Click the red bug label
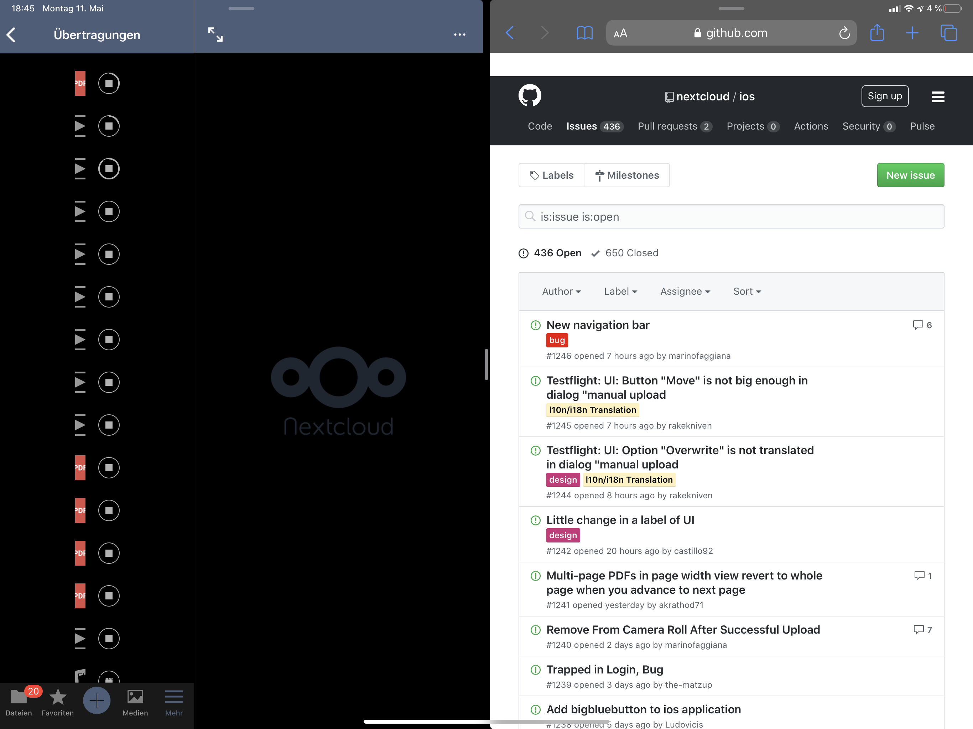 [x=557, y=340]
